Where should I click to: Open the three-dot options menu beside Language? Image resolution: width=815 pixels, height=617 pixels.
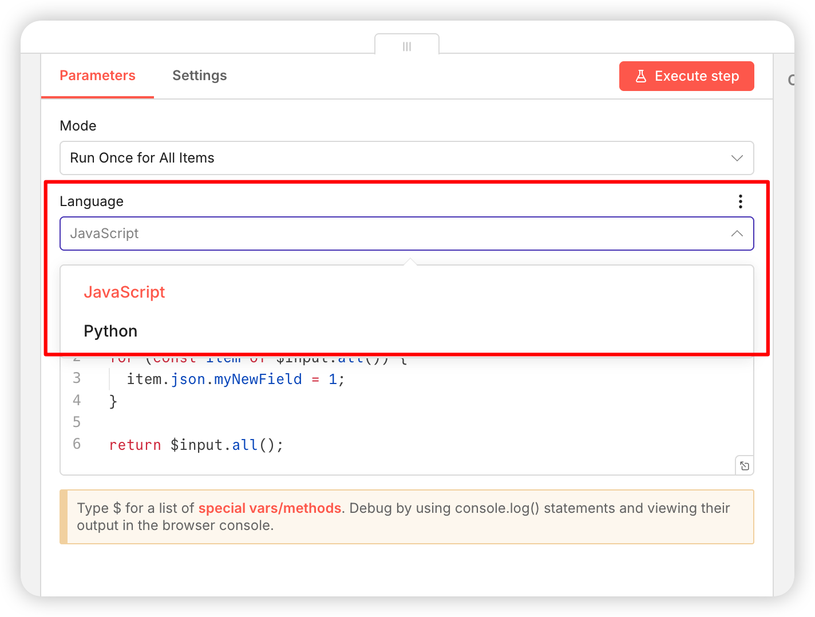741,201
